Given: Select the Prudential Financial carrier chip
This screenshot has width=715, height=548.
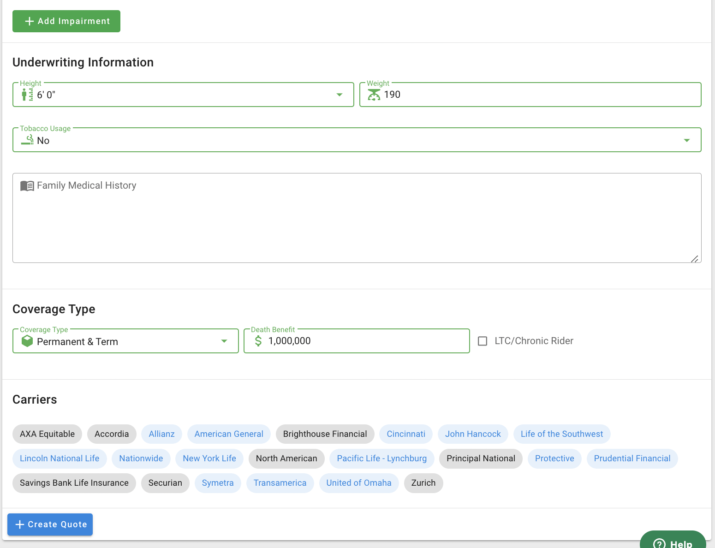Looking at the screenshot, I should pyautogui.click(x=632, y=459).
